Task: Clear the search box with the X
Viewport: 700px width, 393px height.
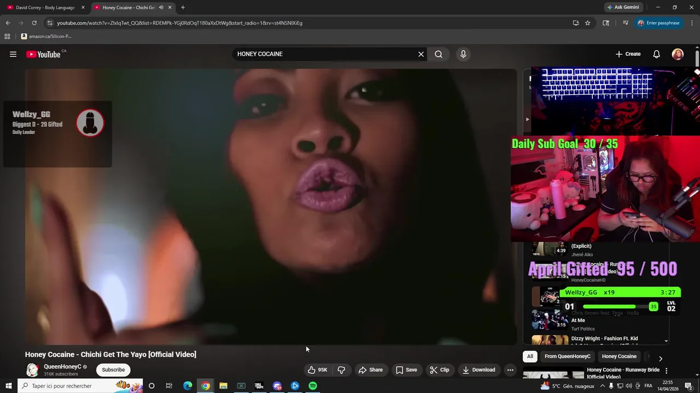Action: (x=421, y=54)
